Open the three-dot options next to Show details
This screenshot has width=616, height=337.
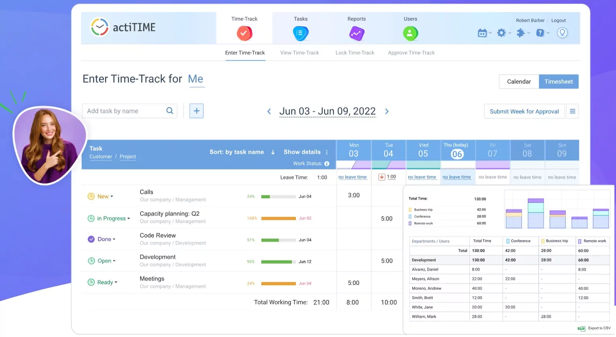coord(327,152)
